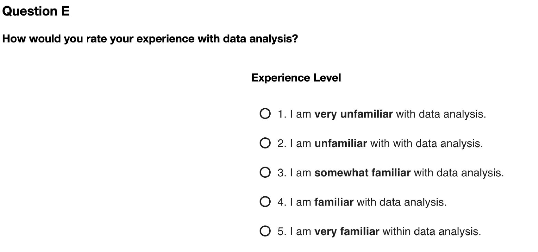Click the data analysis experience question text
The width and height of the screenshot is (538, 252).
[150, 39]
